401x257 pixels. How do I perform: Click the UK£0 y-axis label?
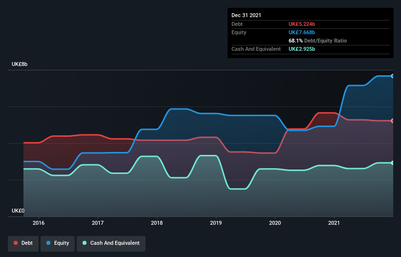pyautogui.click(x=18, y=211)
